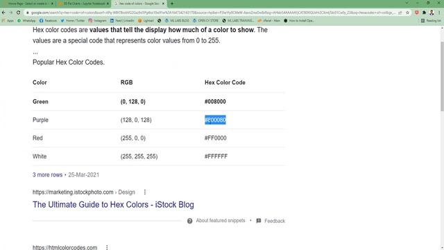This screenshot has height=250, width=444.
Task: Click the hex code #008000
Action: point(215,101)
